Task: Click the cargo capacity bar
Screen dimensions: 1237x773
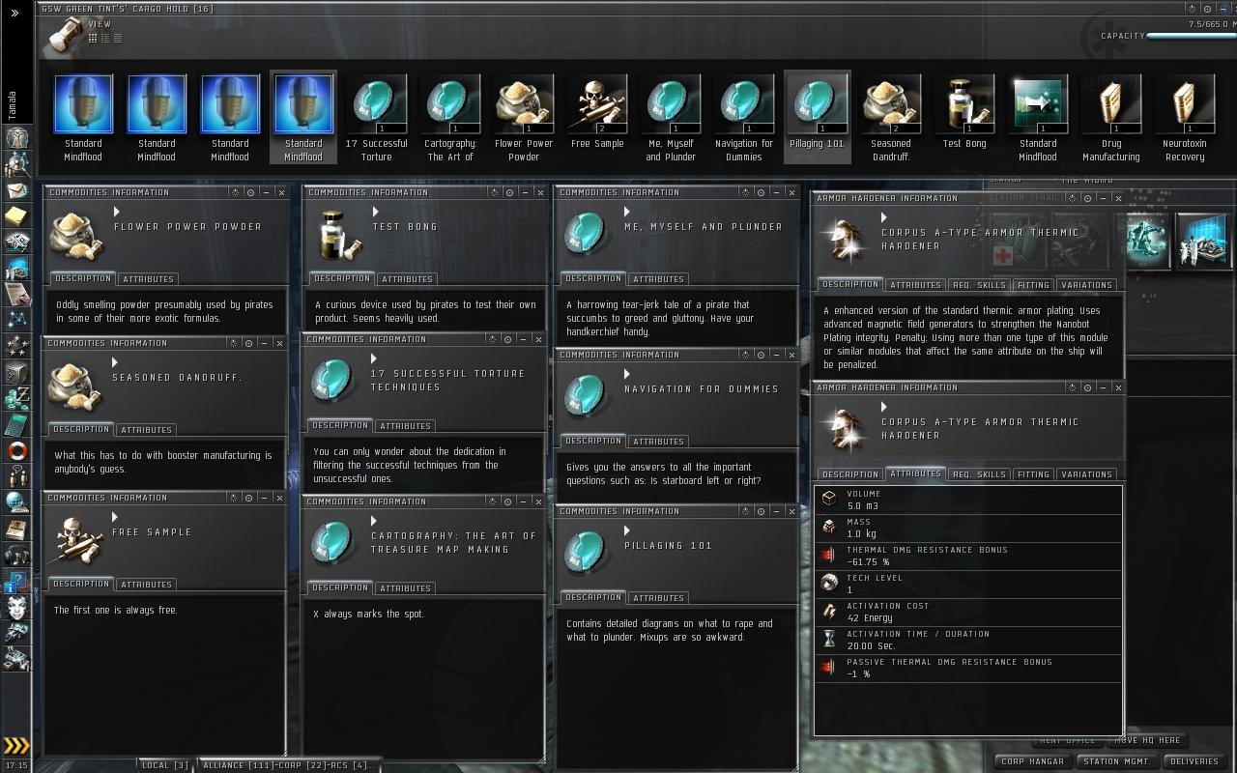Action: [x=1191, y=36]
